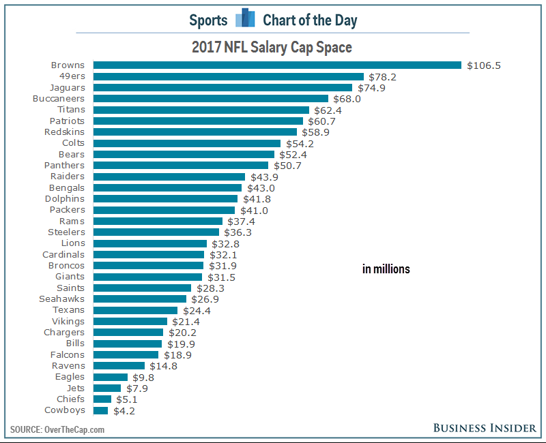Click the Seahawks bar
Image resolution: width=546 pixels, height=443 pixels.
(x=140, y=299)
